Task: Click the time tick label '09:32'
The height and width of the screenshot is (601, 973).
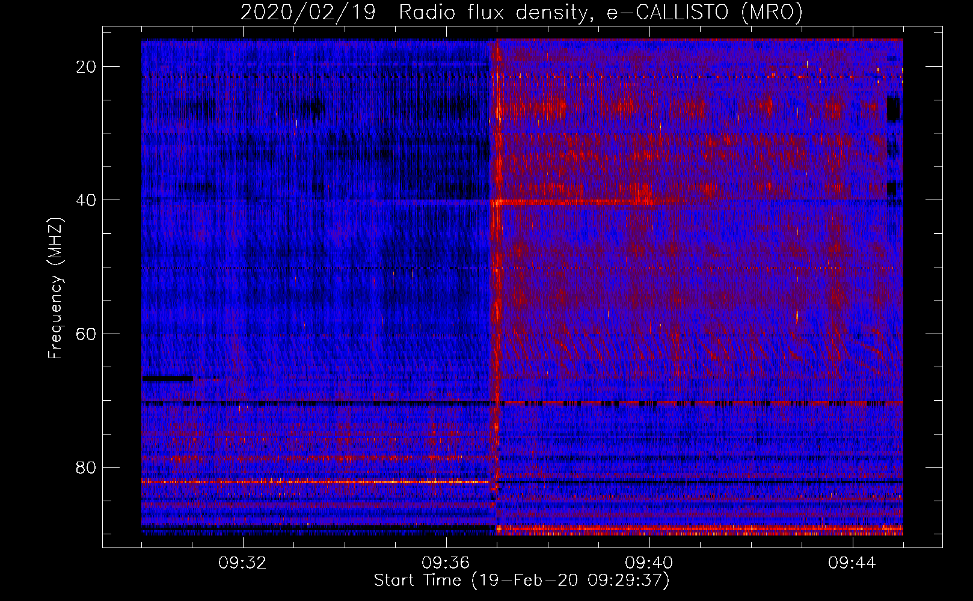Action: pos(242,563)
